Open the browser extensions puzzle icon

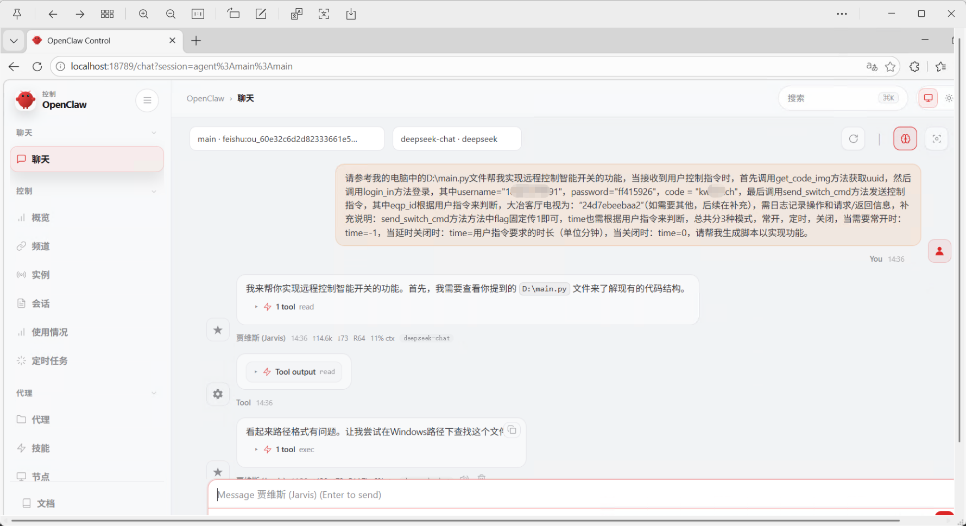[914, 66]
